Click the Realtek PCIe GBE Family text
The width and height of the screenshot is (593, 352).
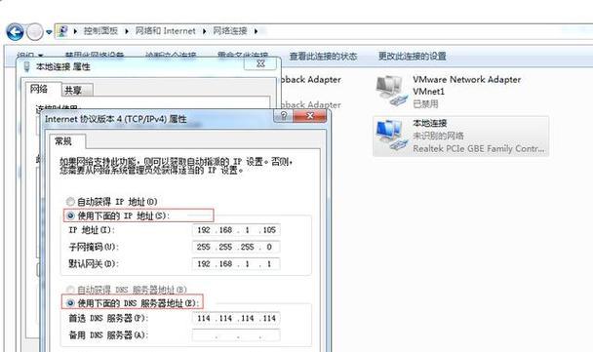click(x=479, y=148)
